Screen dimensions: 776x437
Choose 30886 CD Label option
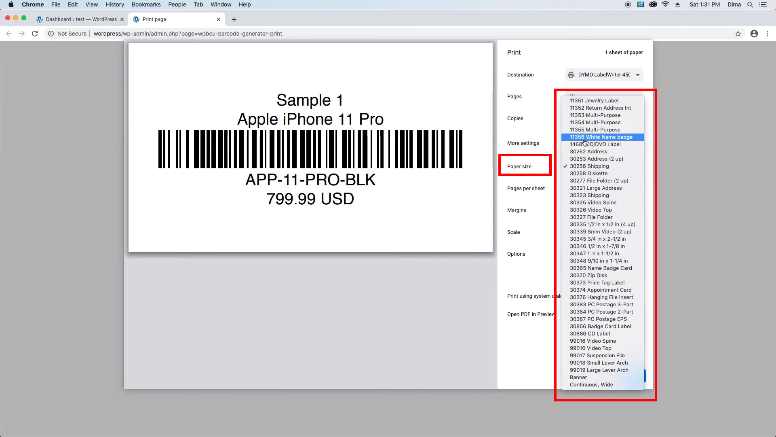[603, 334]
